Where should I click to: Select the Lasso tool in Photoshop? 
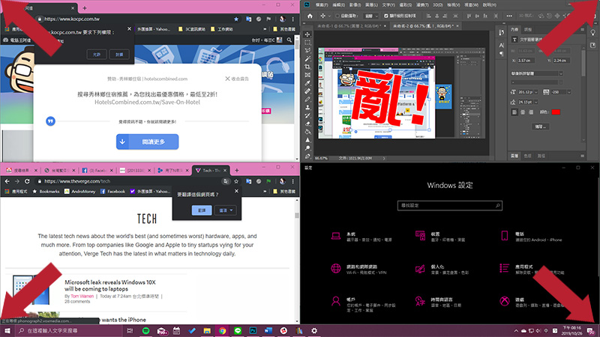307,50
